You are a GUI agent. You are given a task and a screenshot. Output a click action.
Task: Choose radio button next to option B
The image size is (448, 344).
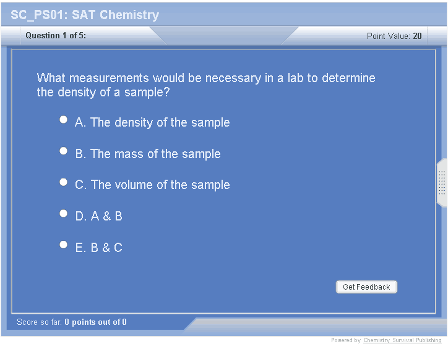click(63, 151)
